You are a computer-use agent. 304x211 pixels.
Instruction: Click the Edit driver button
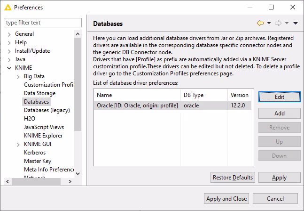click(x=279, y=96)
